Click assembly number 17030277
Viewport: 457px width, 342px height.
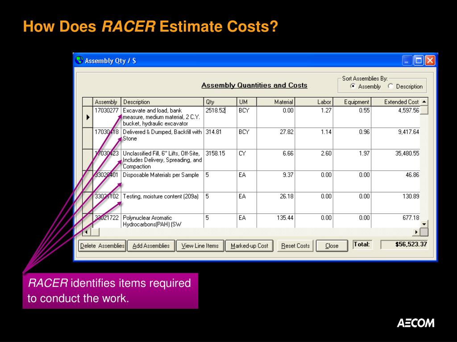point(107,110)
